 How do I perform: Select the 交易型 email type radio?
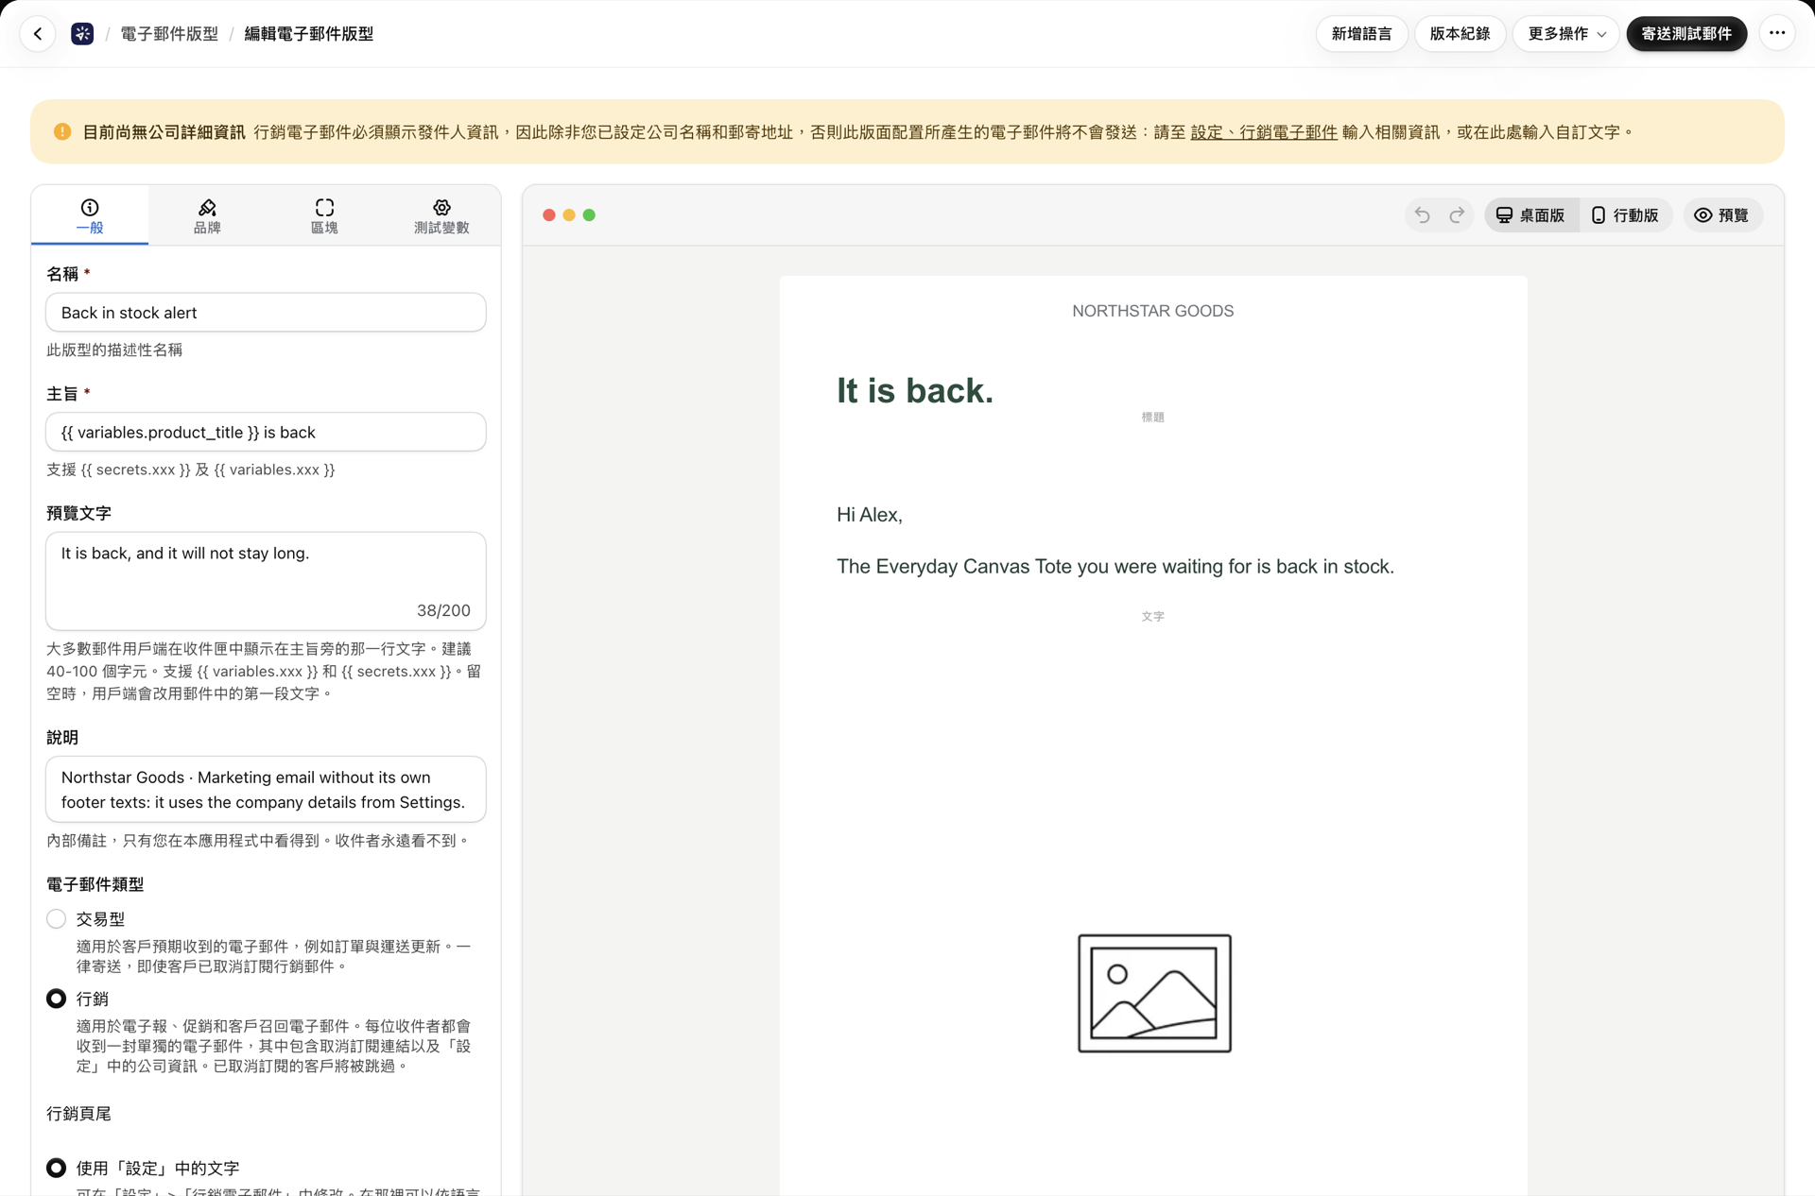57,919
